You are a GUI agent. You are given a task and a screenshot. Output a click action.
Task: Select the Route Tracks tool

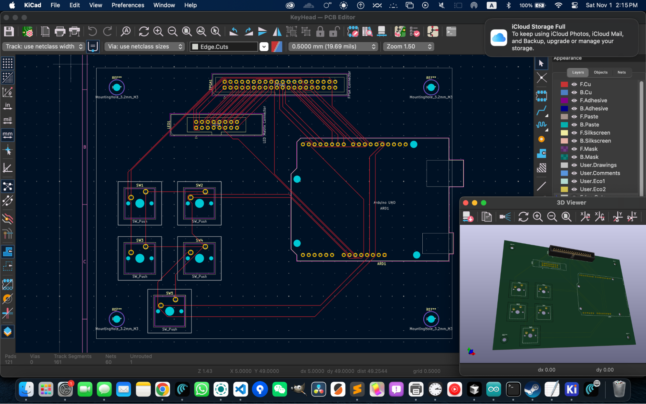541,111
